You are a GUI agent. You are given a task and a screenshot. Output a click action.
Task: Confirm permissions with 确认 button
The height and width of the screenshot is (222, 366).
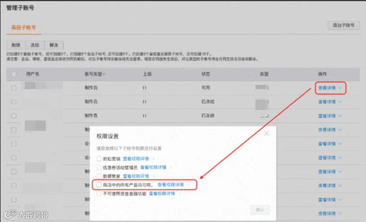click(260, 210)
